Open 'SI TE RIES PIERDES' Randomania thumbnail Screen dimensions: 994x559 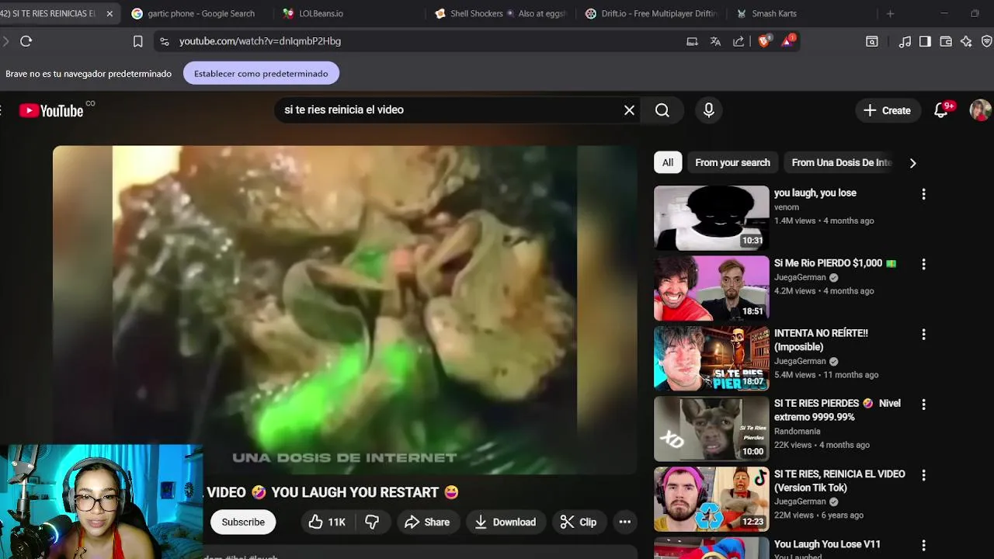(711, 429)
